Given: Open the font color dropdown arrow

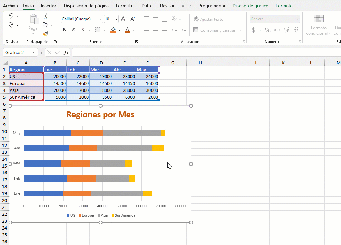Looking at the screenshot, I should point(134,30).
